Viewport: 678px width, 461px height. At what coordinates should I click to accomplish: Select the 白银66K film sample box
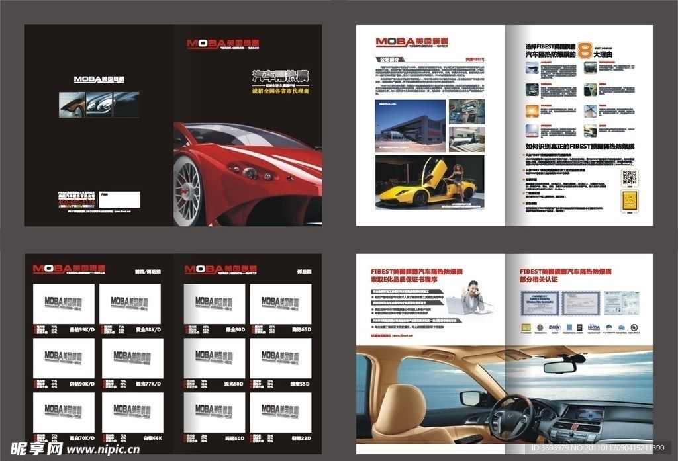(132, 412)
